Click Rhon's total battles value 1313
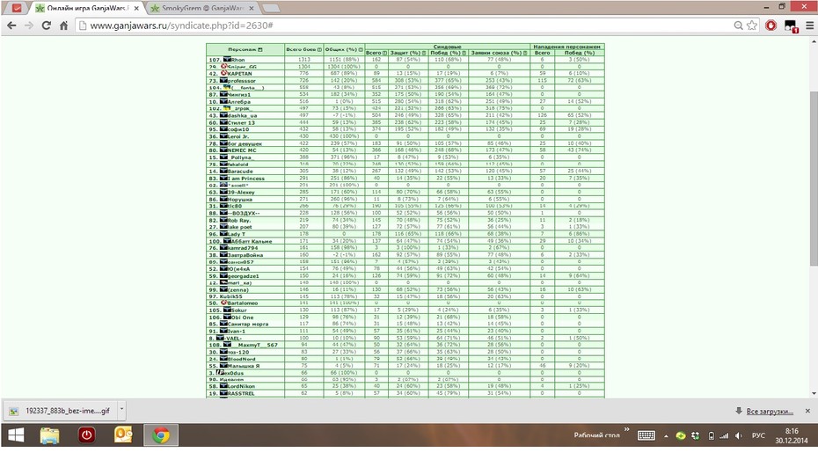818x460 pixels. coord(304,60)
